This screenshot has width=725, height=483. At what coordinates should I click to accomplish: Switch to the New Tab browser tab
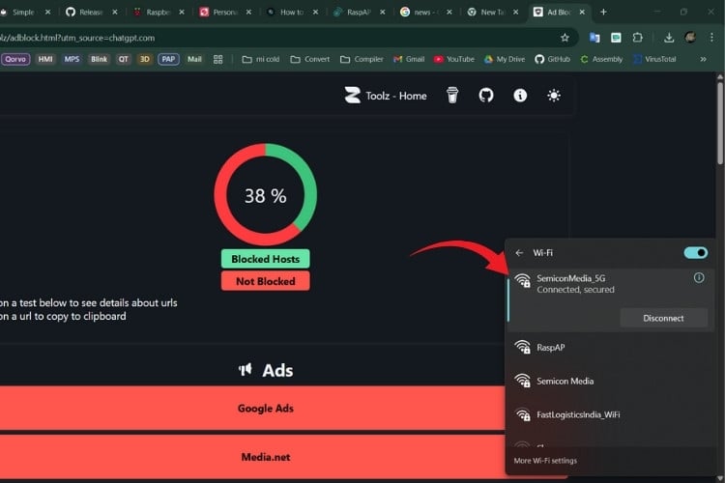coord(492,12)
